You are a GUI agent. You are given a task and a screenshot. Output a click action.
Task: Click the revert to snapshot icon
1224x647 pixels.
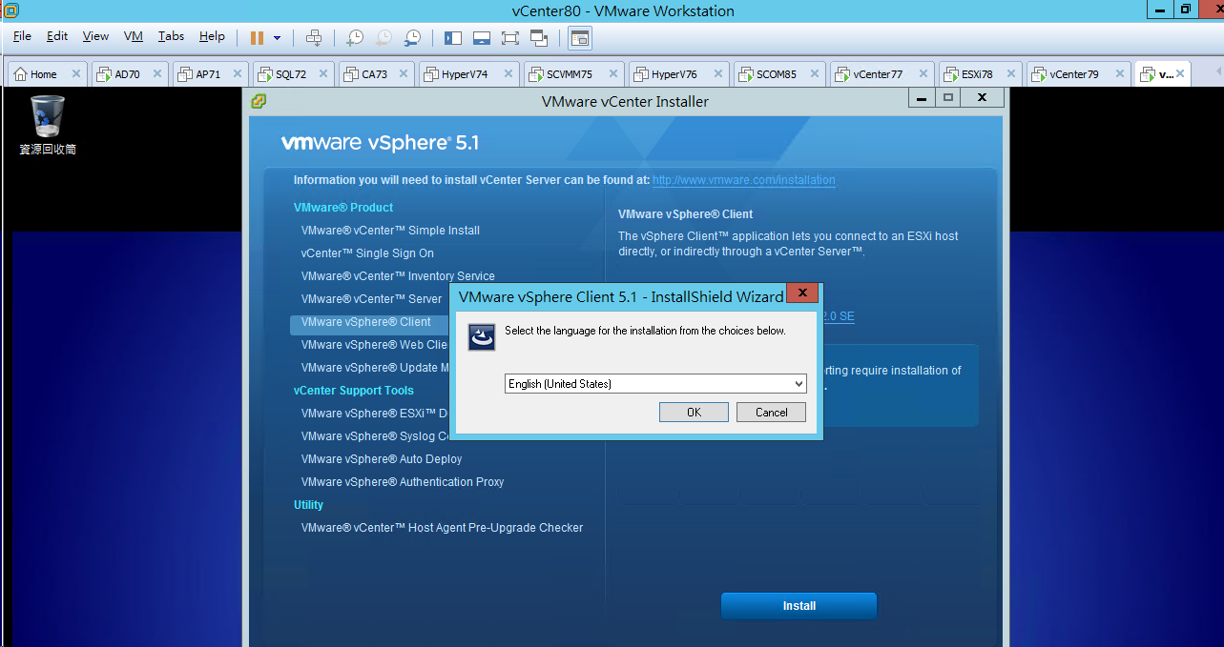pyautogui.click(x=384, y=38)
